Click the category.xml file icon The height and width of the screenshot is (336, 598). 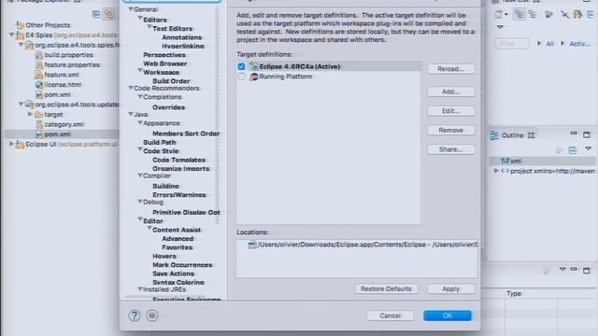[38, 124]
